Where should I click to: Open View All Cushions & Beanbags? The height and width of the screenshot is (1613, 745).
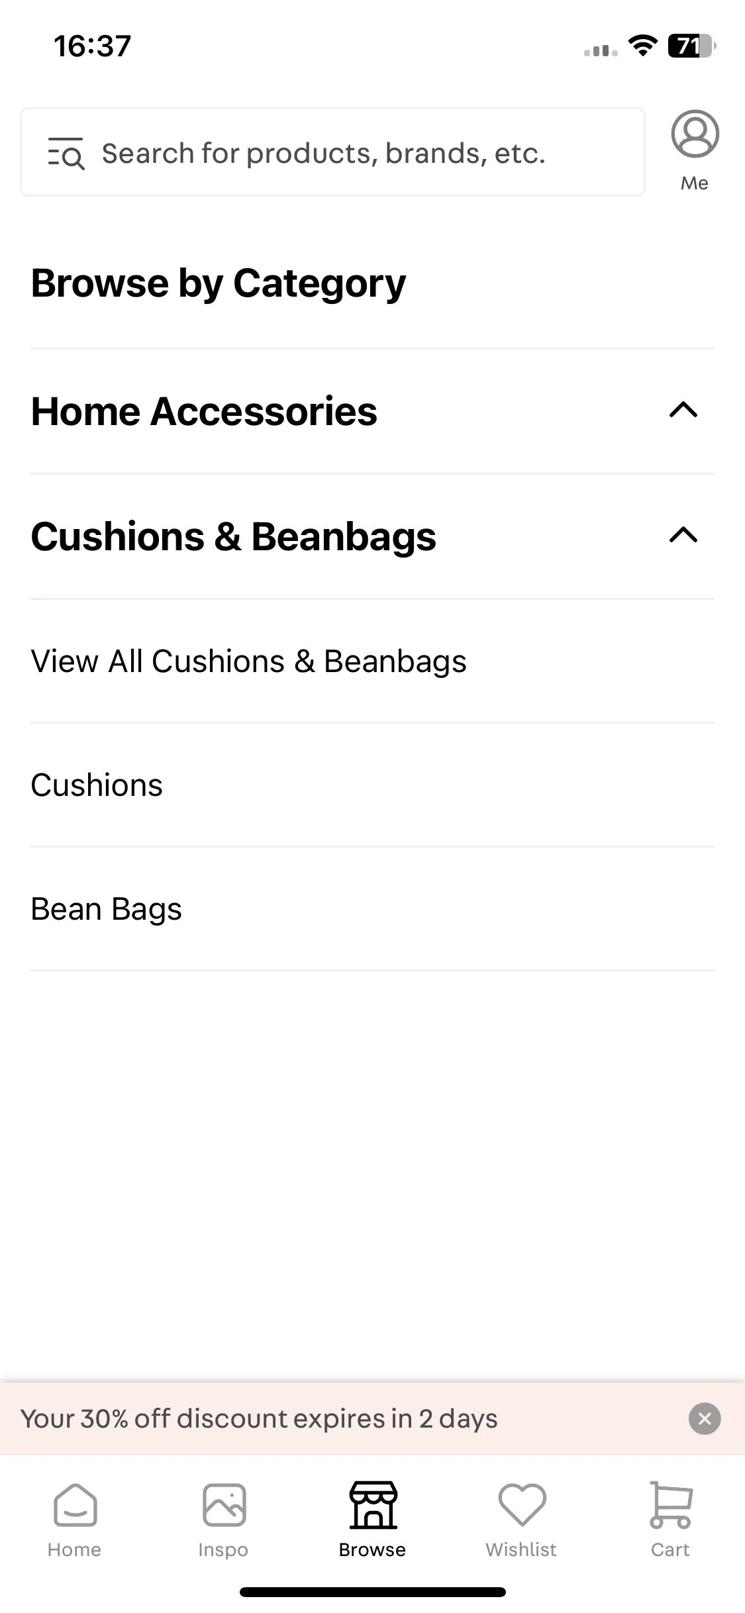coord(372,661)
